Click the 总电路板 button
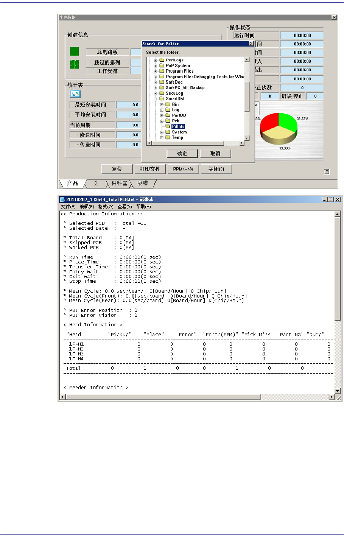The width and height of the screenshot is (344, 539). (107, 52)
